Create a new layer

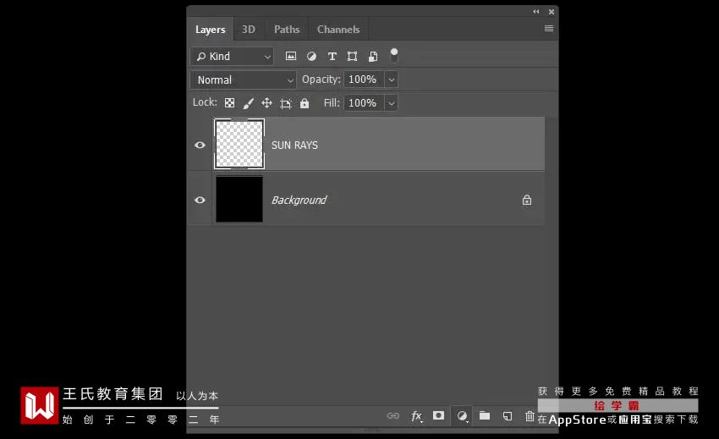coord(508,416)
